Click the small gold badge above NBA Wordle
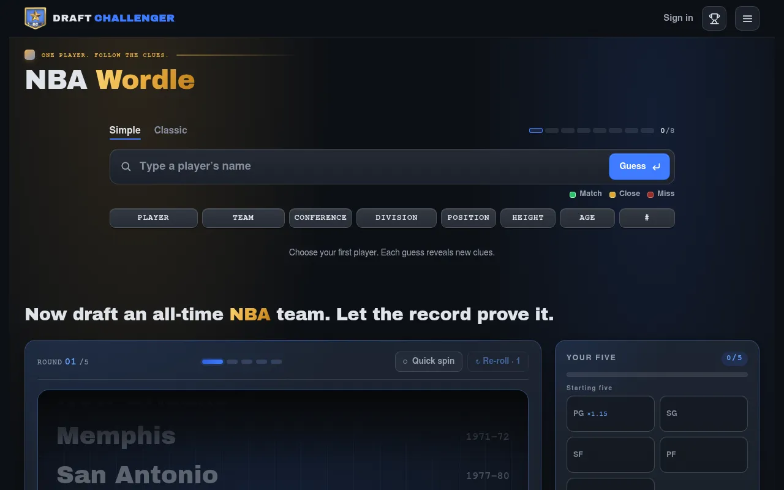 tap(29, 55)
